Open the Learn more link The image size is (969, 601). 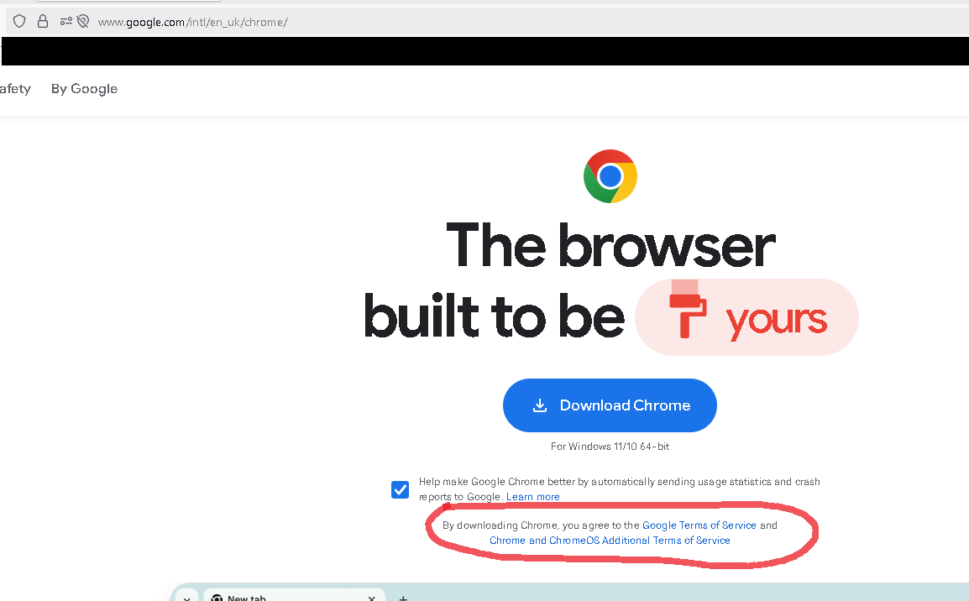(x=532, y=497)
